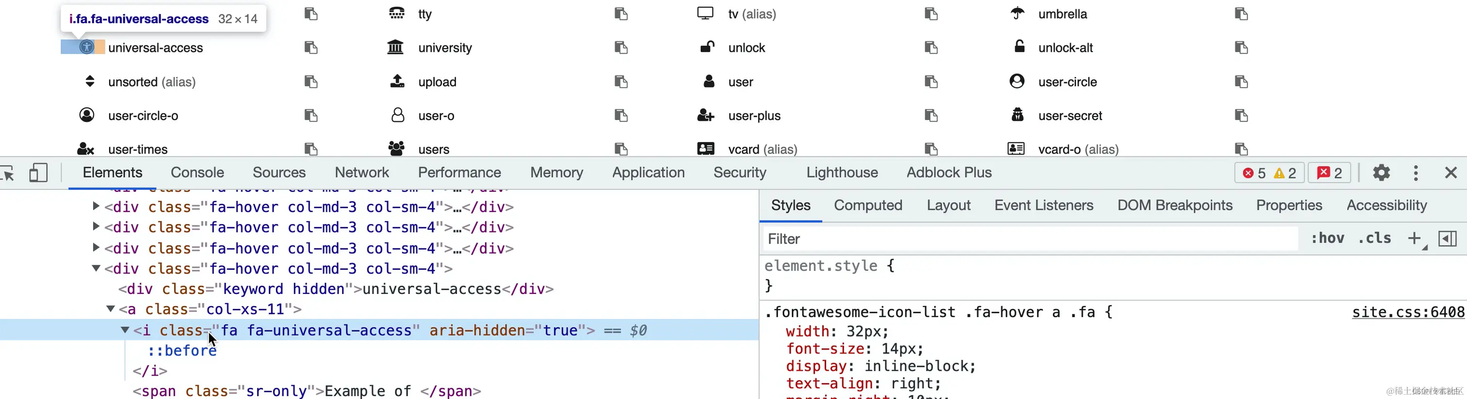1467x399 pixels.
Task: Click the users group icon
Action: coord(396,149)
